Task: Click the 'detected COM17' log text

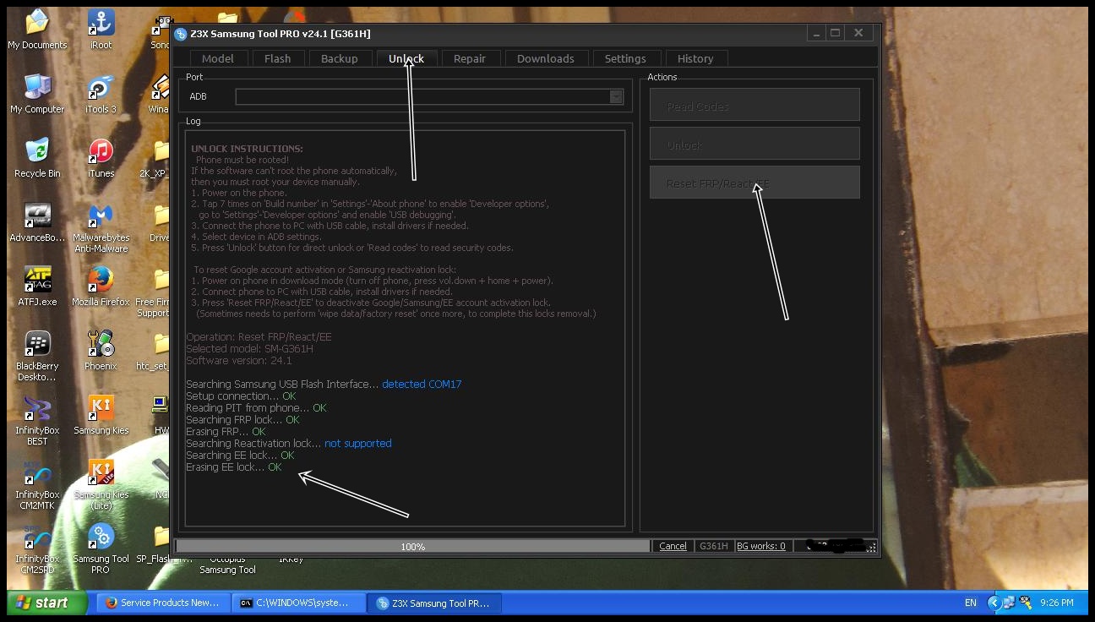Action: coord(422,384)
